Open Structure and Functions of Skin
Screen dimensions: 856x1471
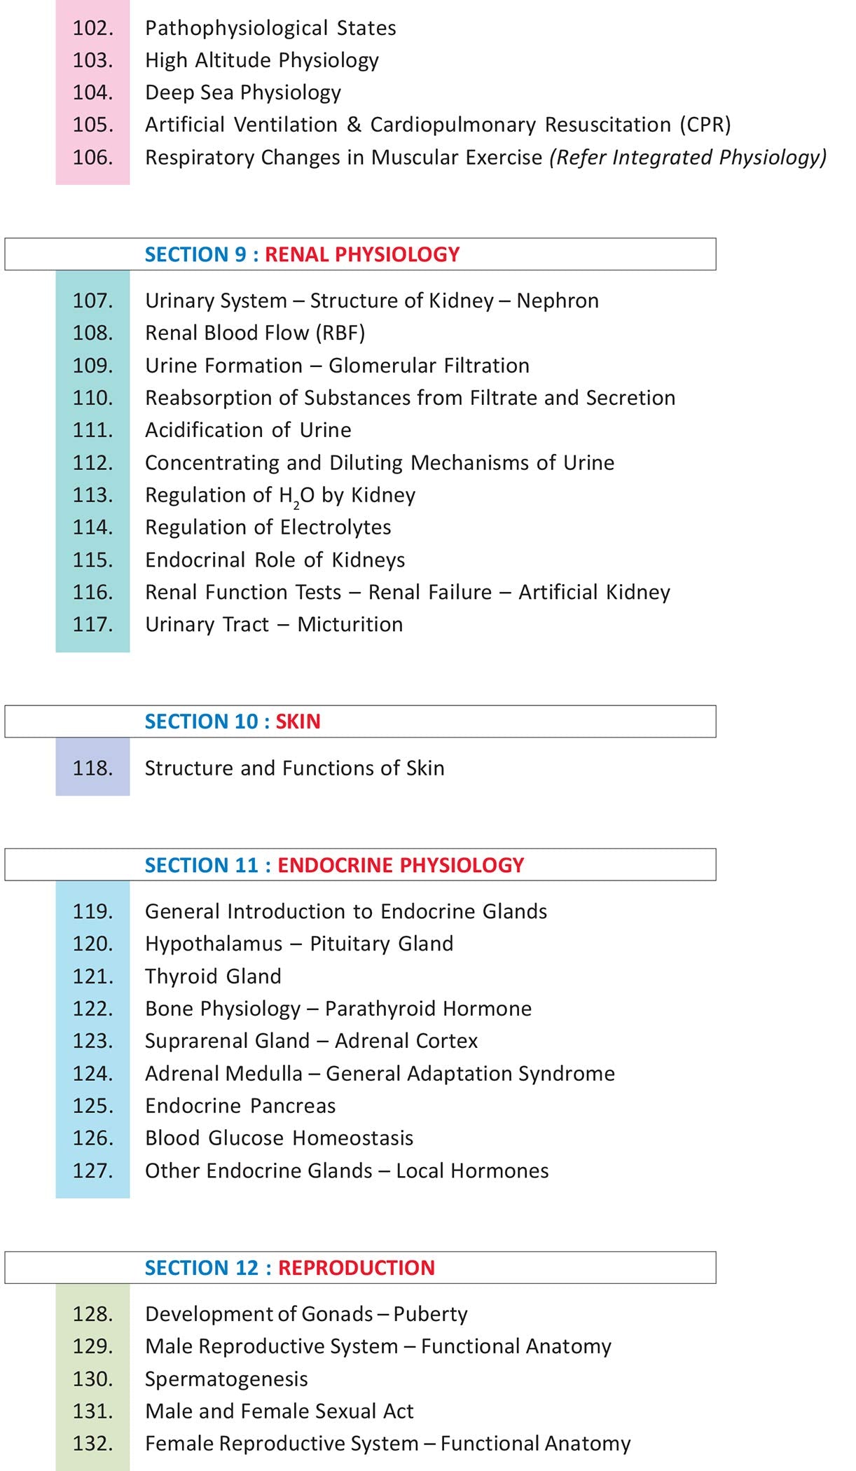tap(294, 768)
